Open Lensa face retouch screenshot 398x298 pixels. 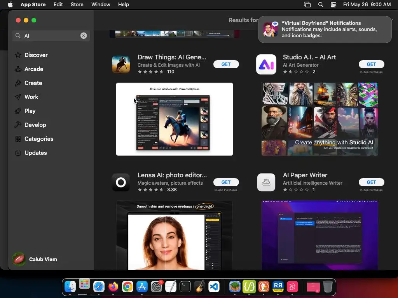tap(175, 236)
